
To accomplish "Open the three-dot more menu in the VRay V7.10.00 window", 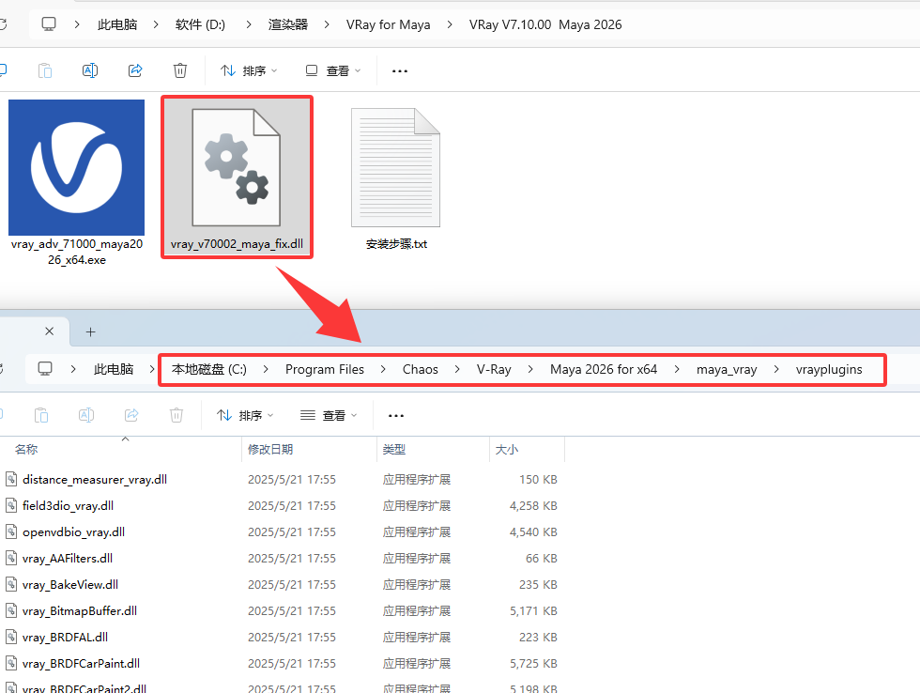I will [400, 71].
